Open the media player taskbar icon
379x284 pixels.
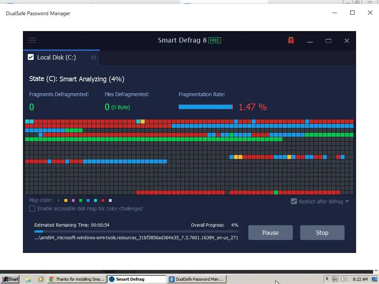pos(40,279)
